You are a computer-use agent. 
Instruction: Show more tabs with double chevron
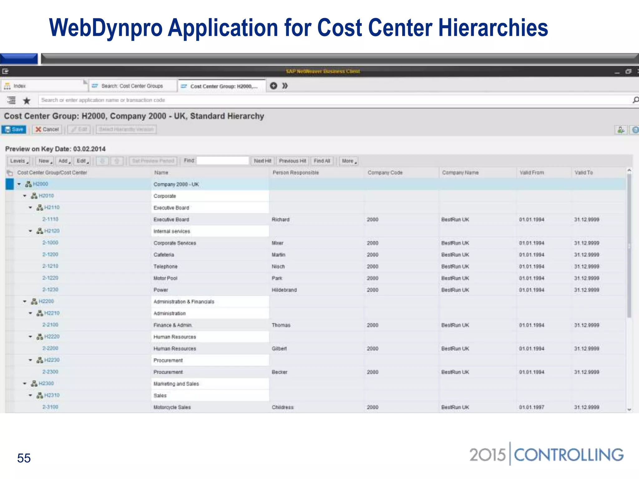coord(285,86)
